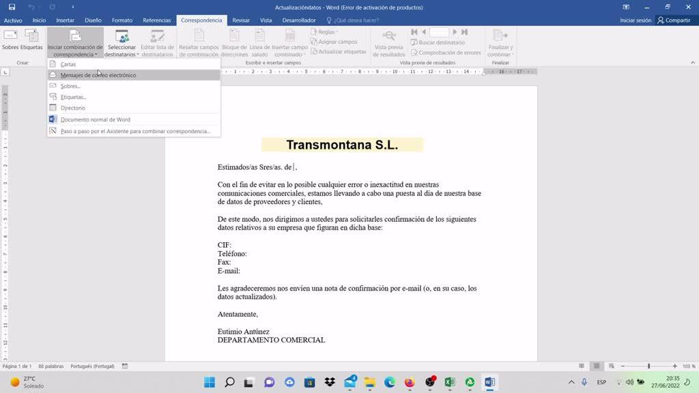Switch to Web Layout view

click(612, 366)
